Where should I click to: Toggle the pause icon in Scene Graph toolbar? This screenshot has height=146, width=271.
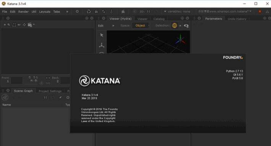coord(45,98)
